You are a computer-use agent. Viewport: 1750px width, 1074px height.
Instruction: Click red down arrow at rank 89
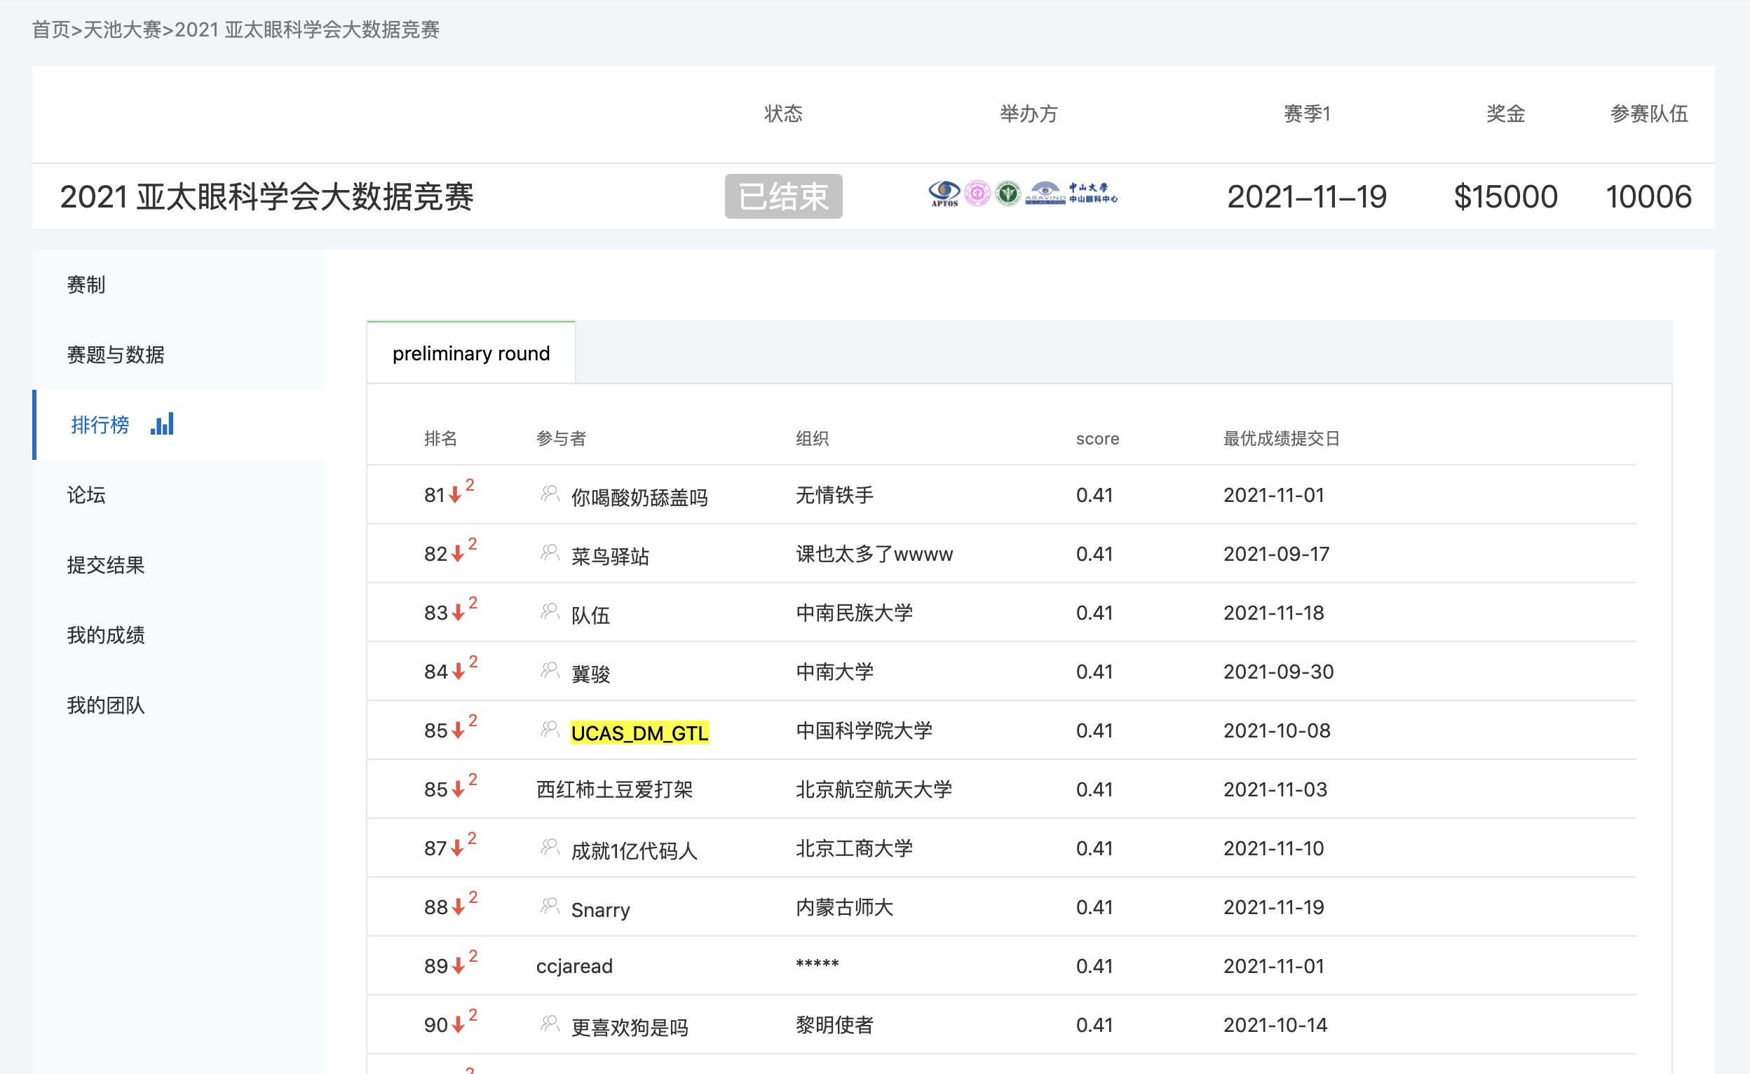(458, 967)
